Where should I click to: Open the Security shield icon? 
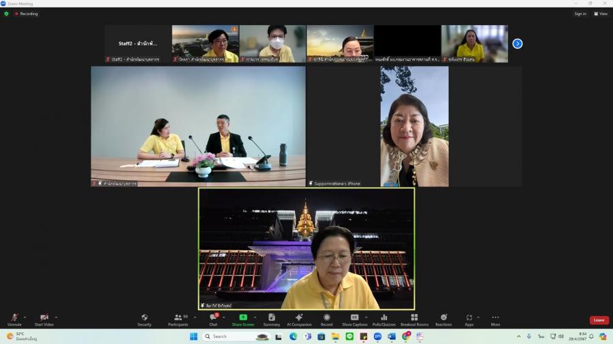[x=144, y=317]
